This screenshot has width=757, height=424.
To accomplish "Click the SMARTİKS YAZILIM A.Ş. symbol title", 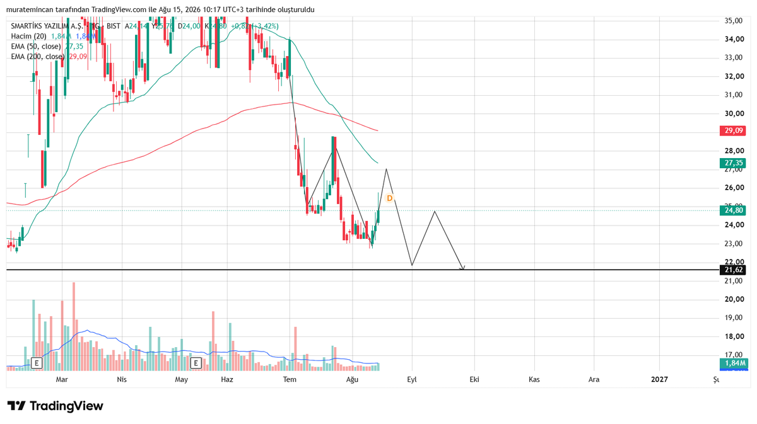I will (47, 26).
